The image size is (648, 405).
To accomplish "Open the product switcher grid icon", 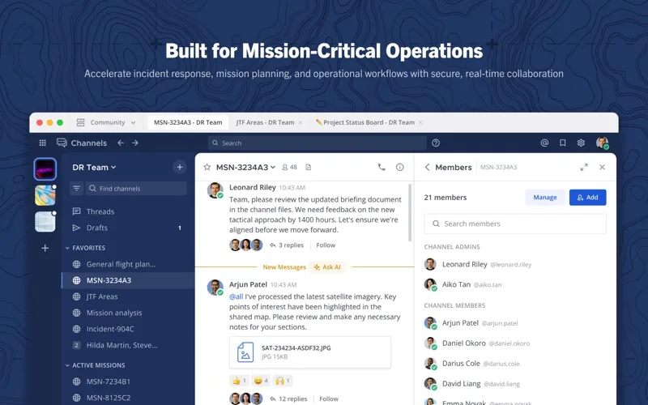I will 43,143.
